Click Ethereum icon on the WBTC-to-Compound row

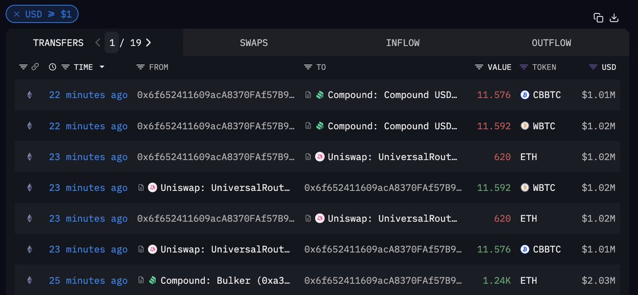coord(30,126)
